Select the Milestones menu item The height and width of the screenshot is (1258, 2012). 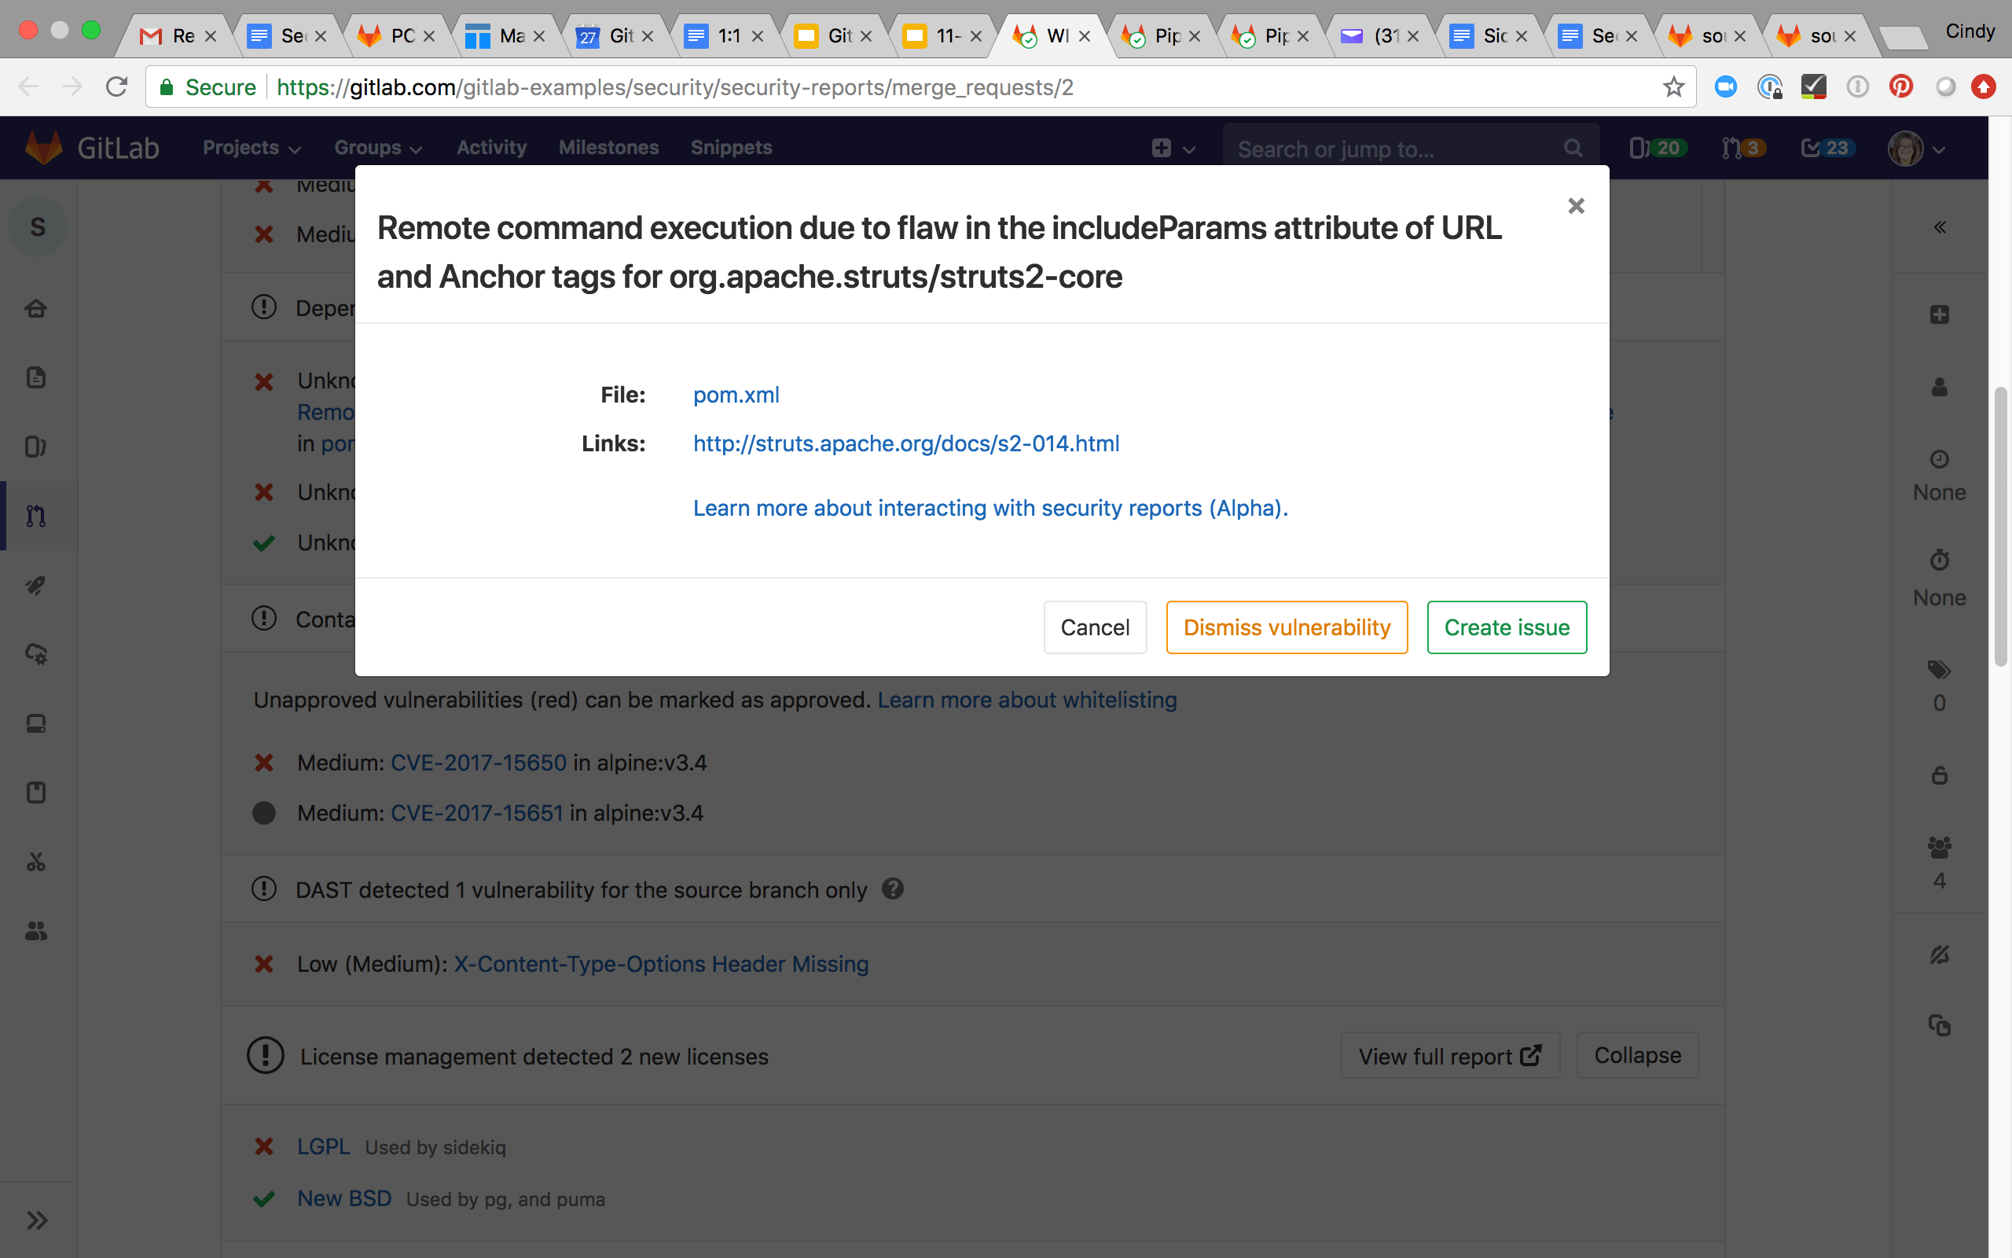pos(608,146)
